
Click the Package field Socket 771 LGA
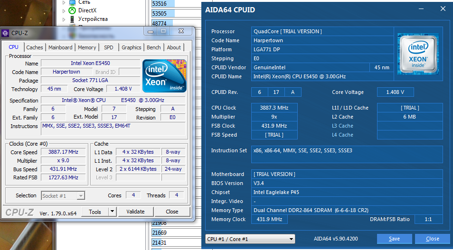tap(90, 80)
